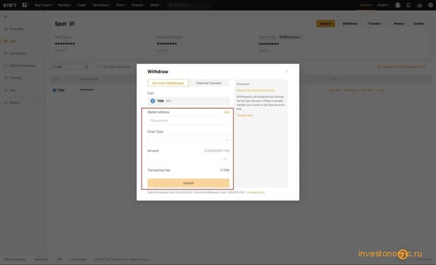Click the TON coin selector field

tap(188, 101)
